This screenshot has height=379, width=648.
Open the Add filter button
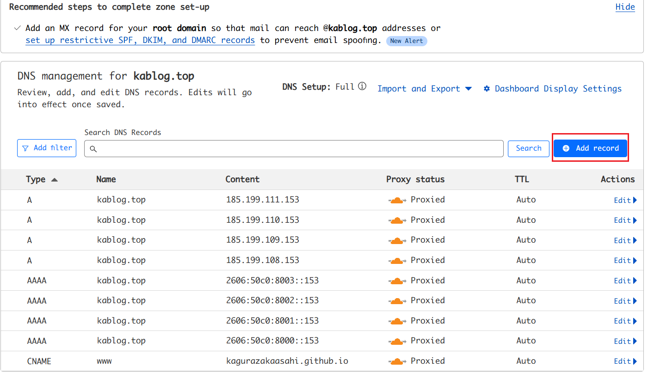(47, 148)
